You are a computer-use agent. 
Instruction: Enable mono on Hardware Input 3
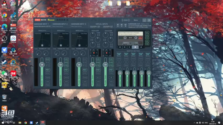pos(85,77)
